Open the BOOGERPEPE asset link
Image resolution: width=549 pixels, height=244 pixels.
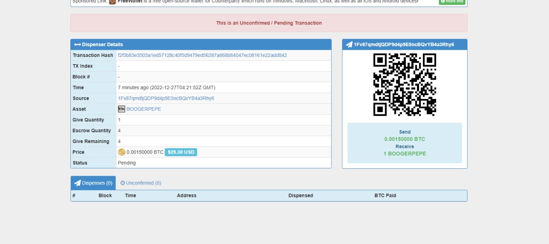click(x=144, y=109)
